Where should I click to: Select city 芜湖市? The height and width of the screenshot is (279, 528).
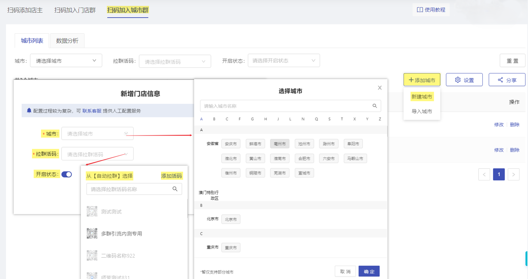click(280, 173)
